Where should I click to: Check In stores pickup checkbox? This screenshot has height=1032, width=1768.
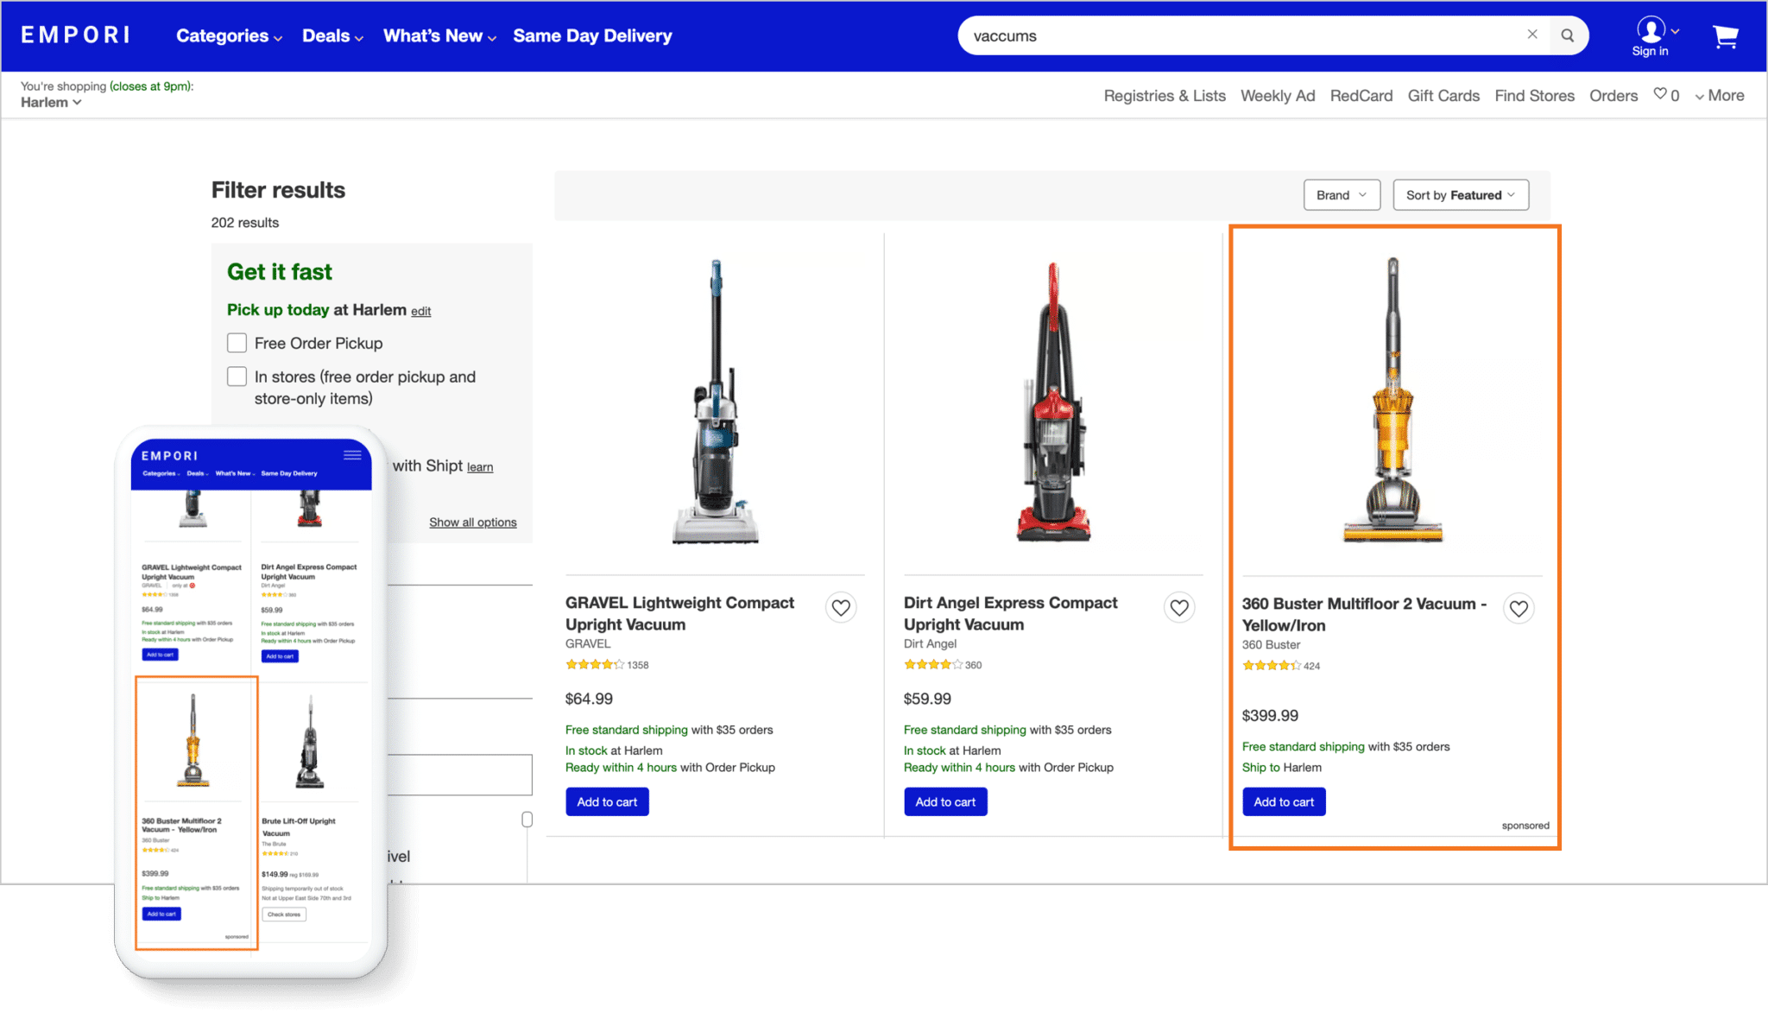(x=237, y=377)
